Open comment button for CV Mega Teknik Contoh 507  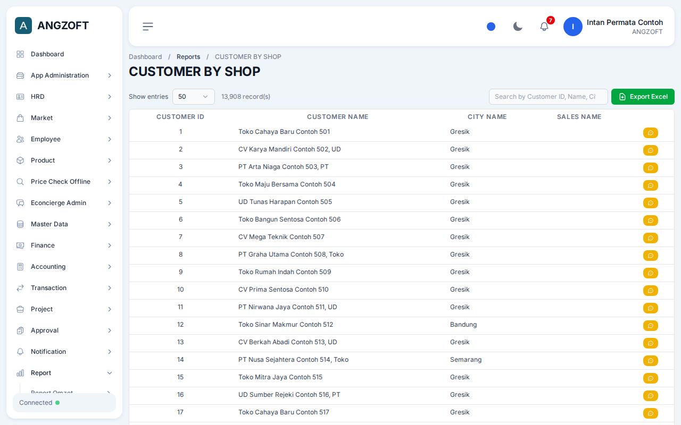651,238
